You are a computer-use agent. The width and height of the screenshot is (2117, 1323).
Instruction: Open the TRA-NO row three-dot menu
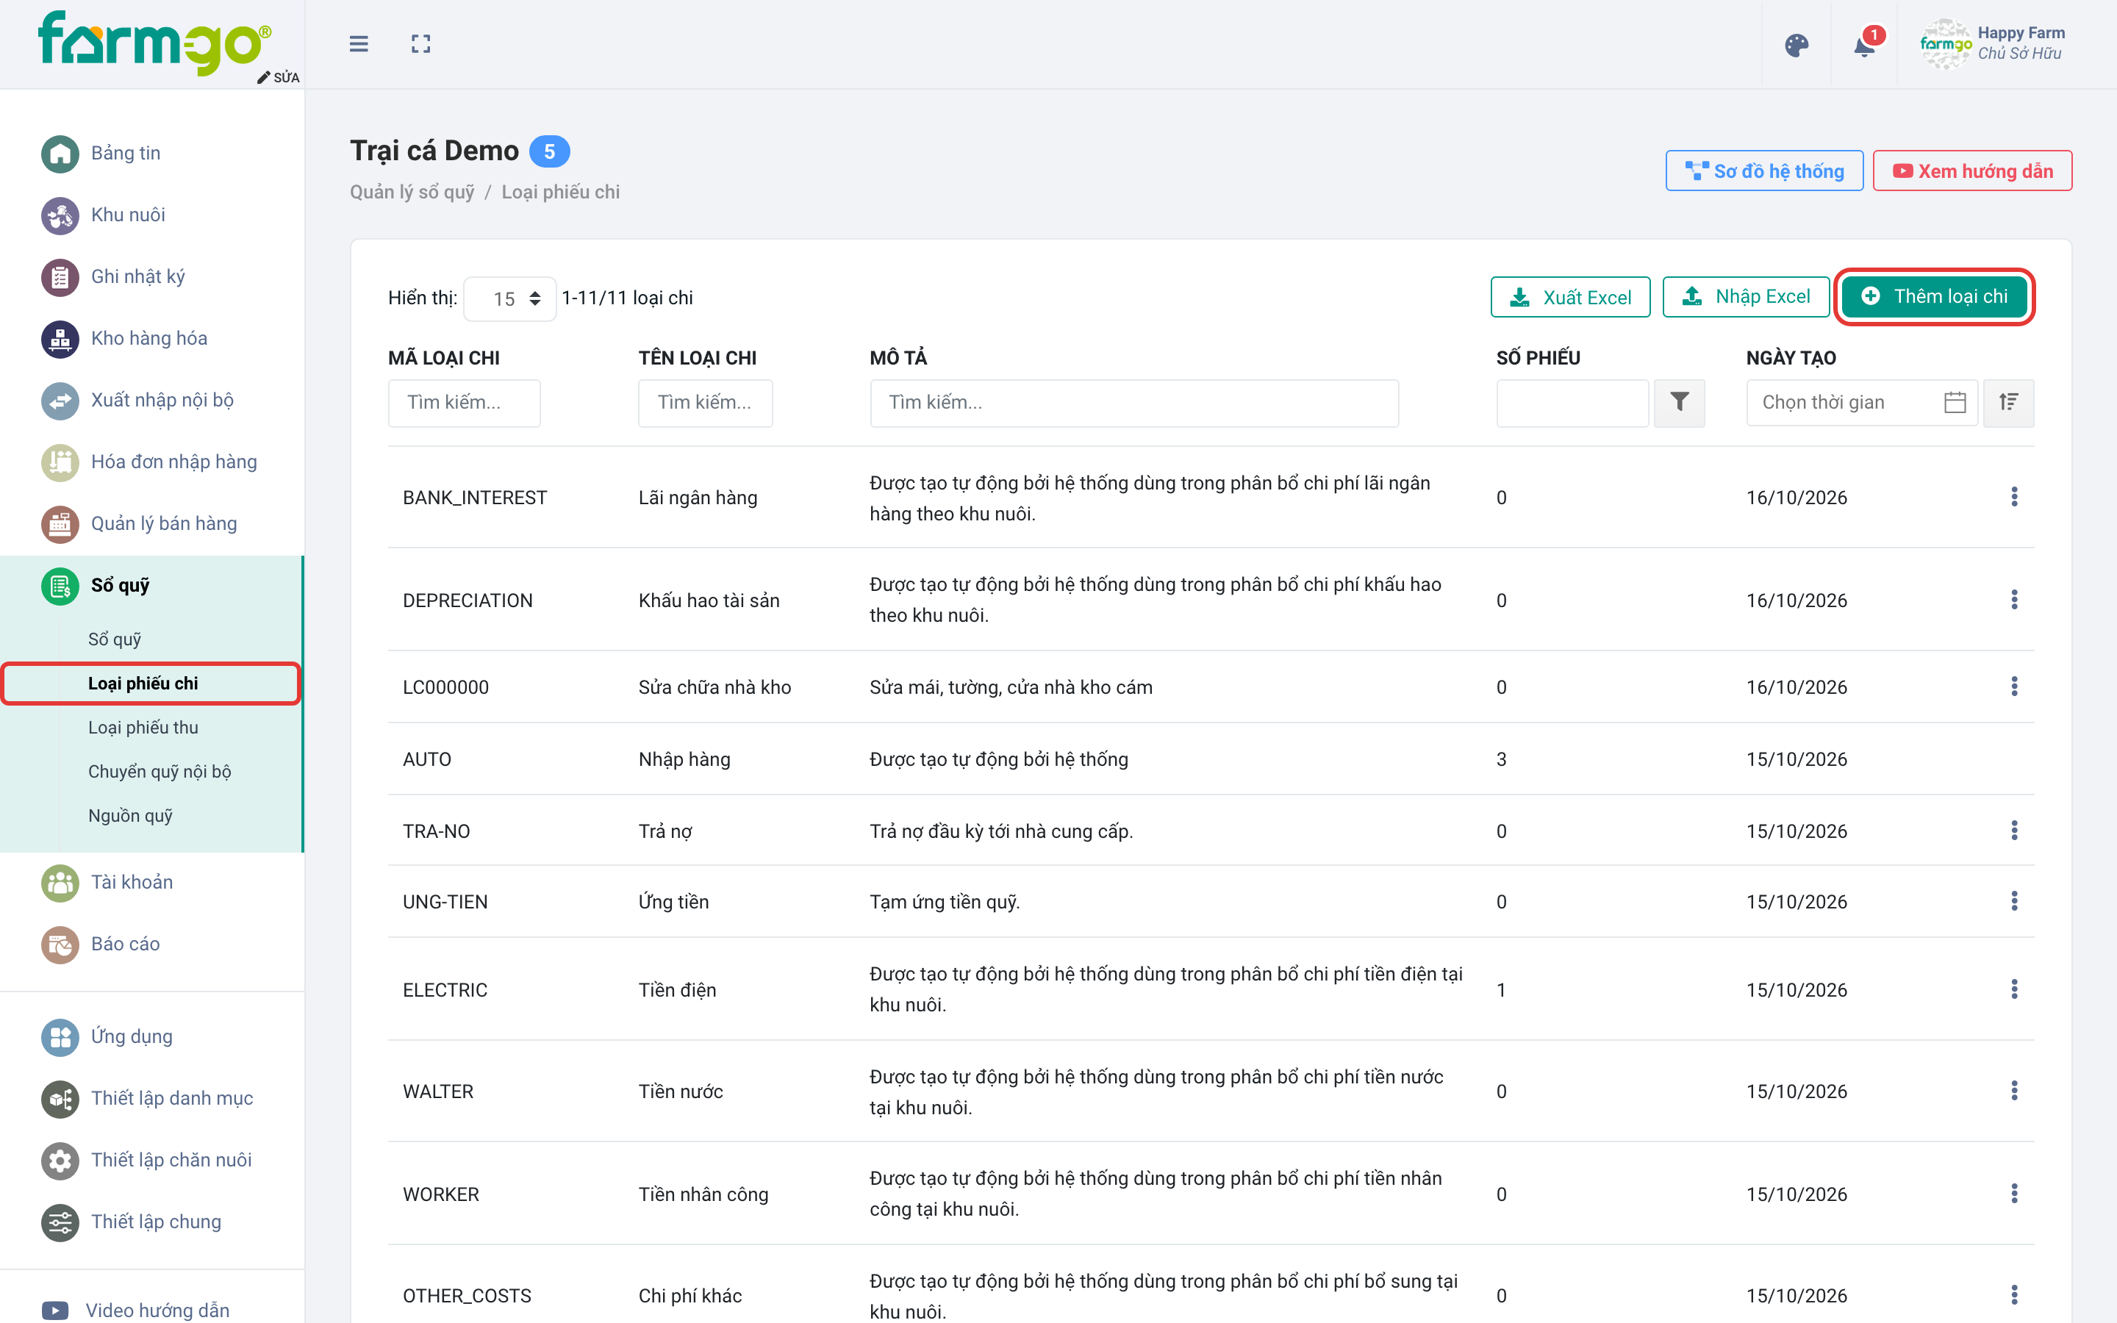coord(2014,831)
